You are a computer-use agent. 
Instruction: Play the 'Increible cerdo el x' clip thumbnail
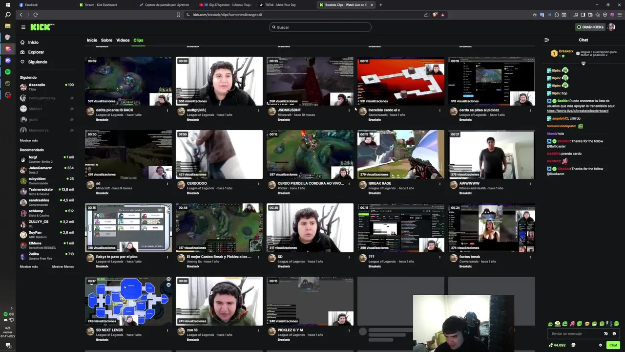(x=401, y=81)
